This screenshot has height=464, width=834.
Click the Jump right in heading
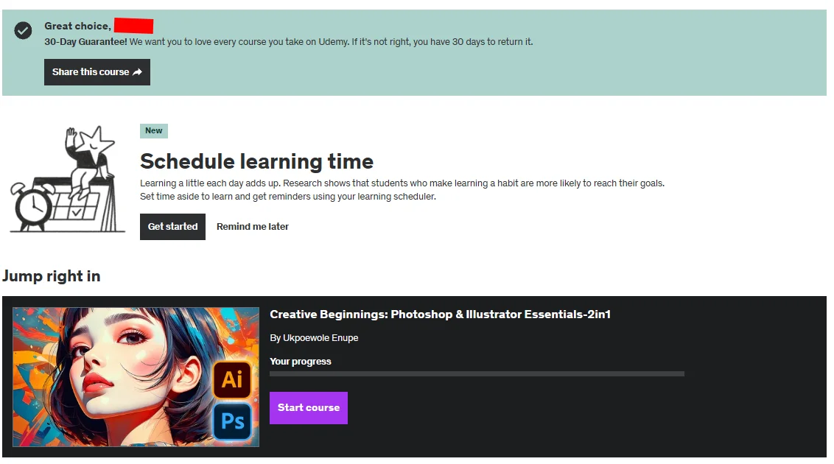tap(51, 276)
